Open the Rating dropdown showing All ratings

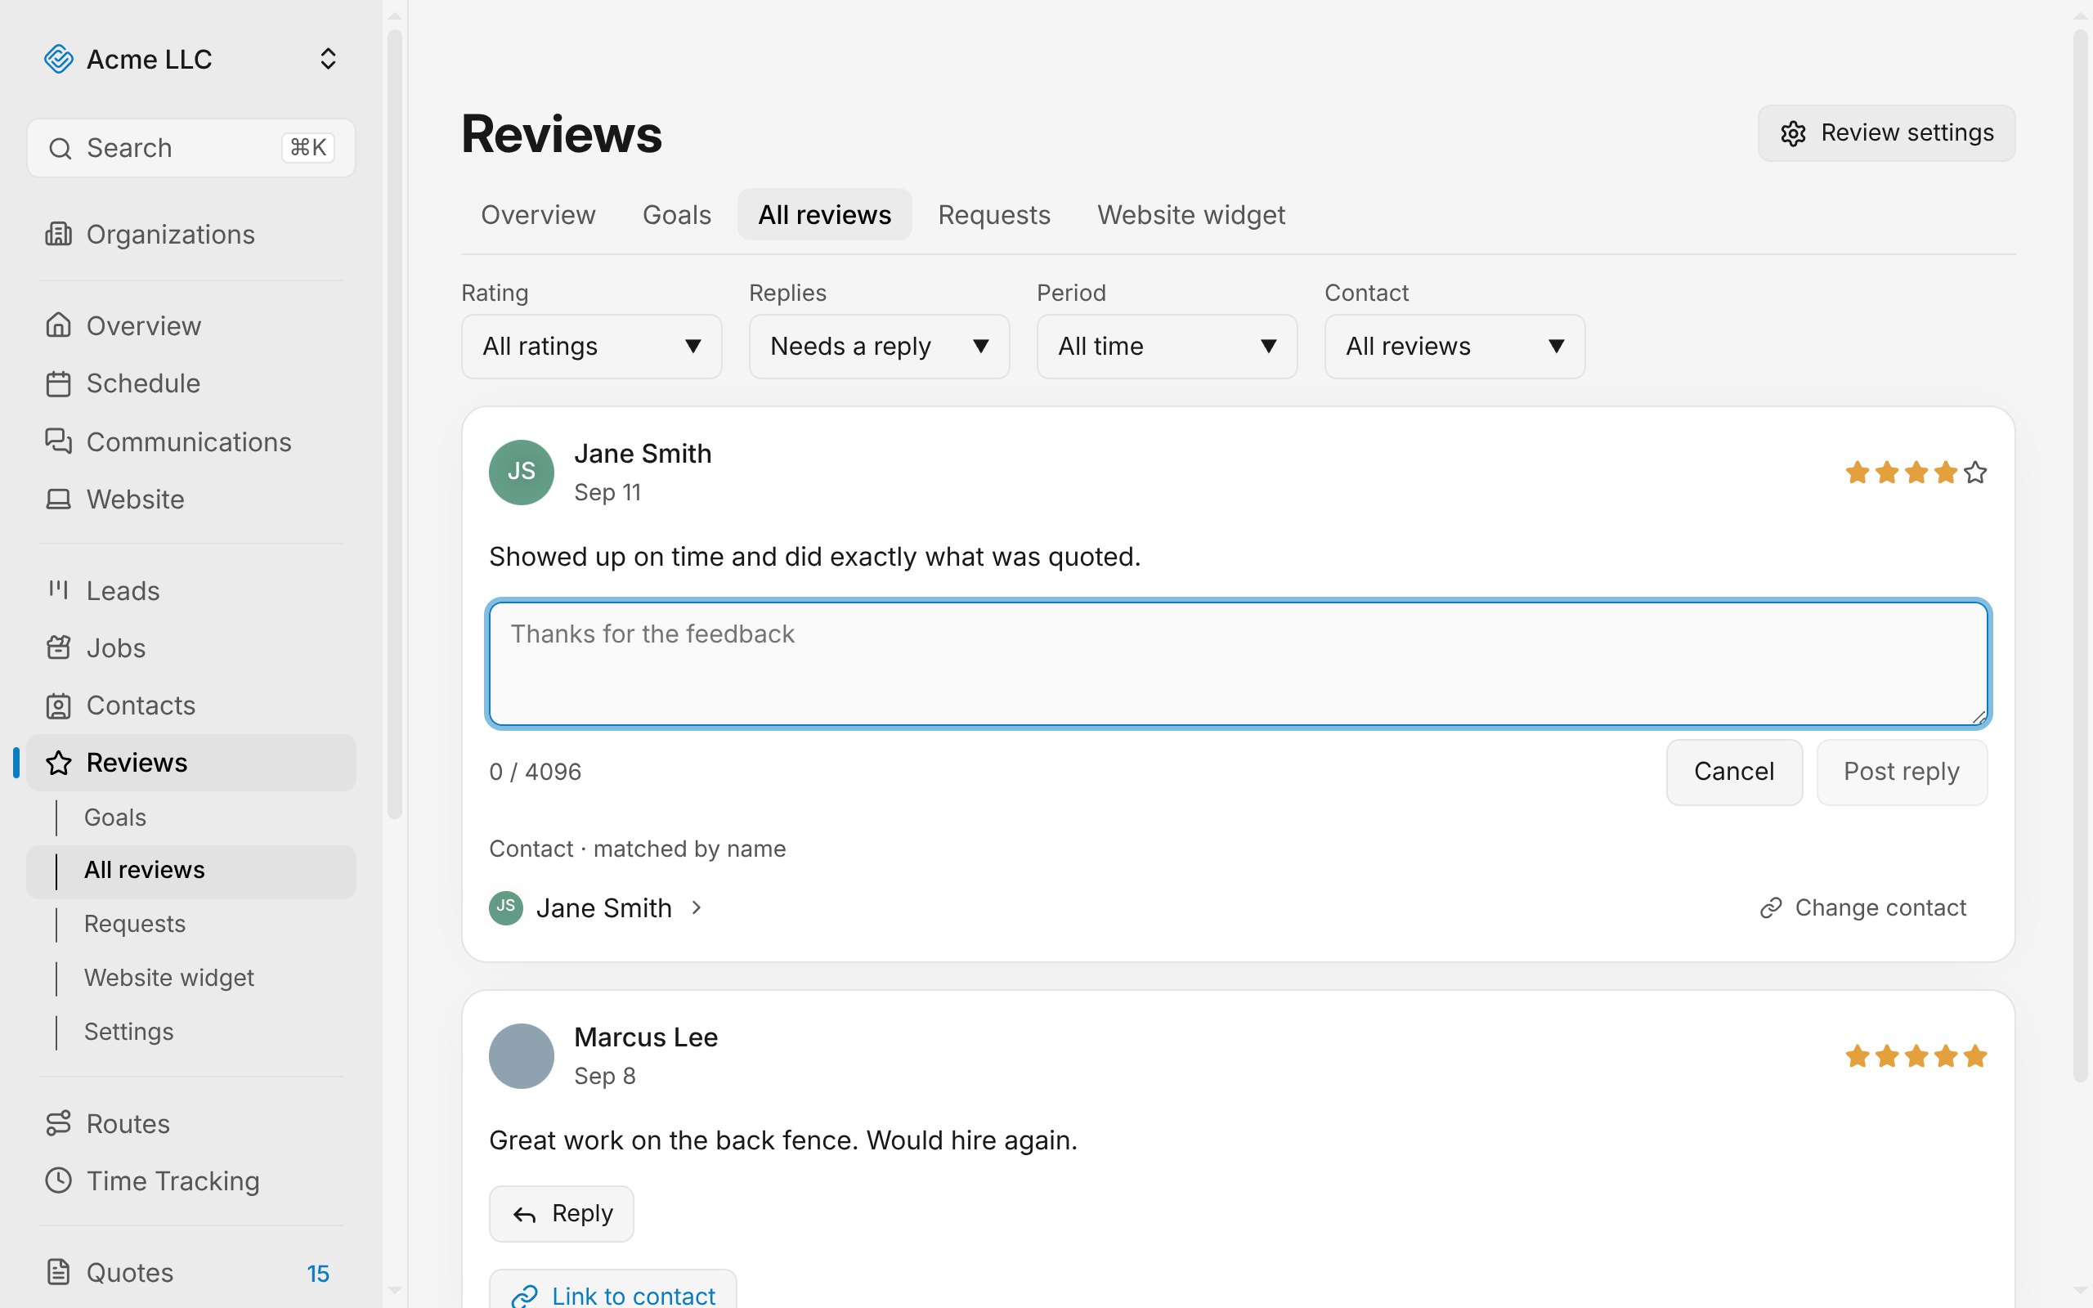point(592,346)
